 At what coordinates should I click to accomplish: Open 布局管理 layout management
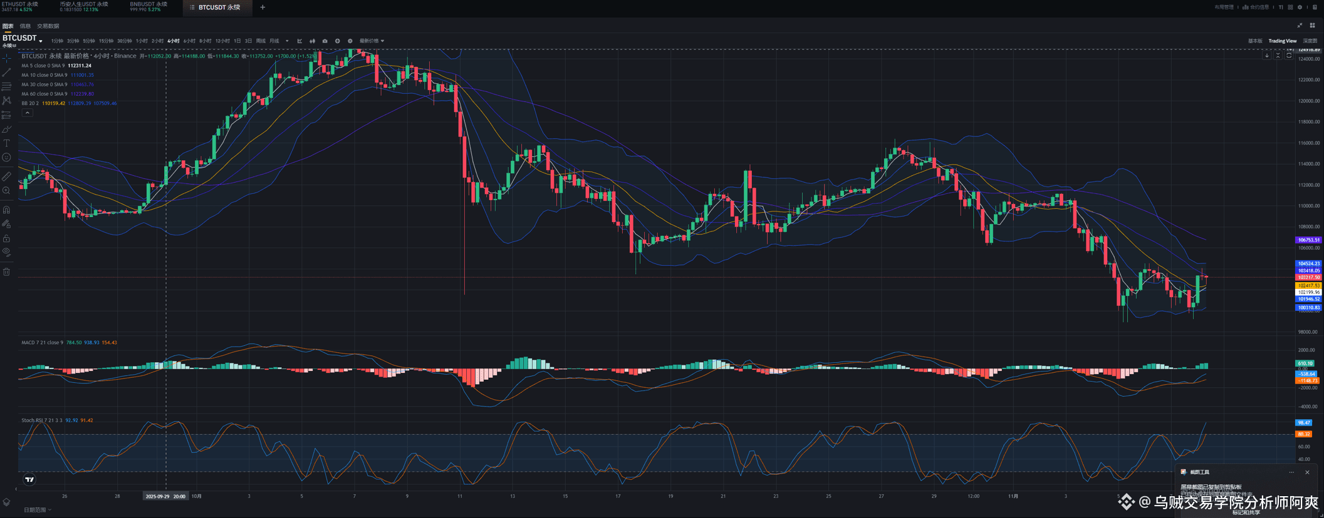point(1224,8)
